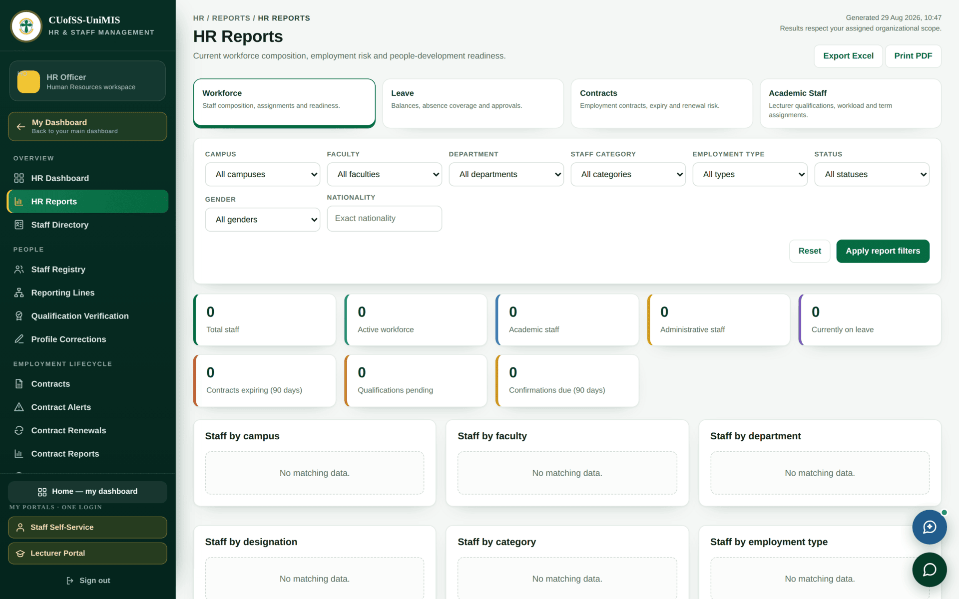Viewport: 959px width, 599px height.
Task: Click Confirmations due (90 days) card
Action: (x=567, y=381)
